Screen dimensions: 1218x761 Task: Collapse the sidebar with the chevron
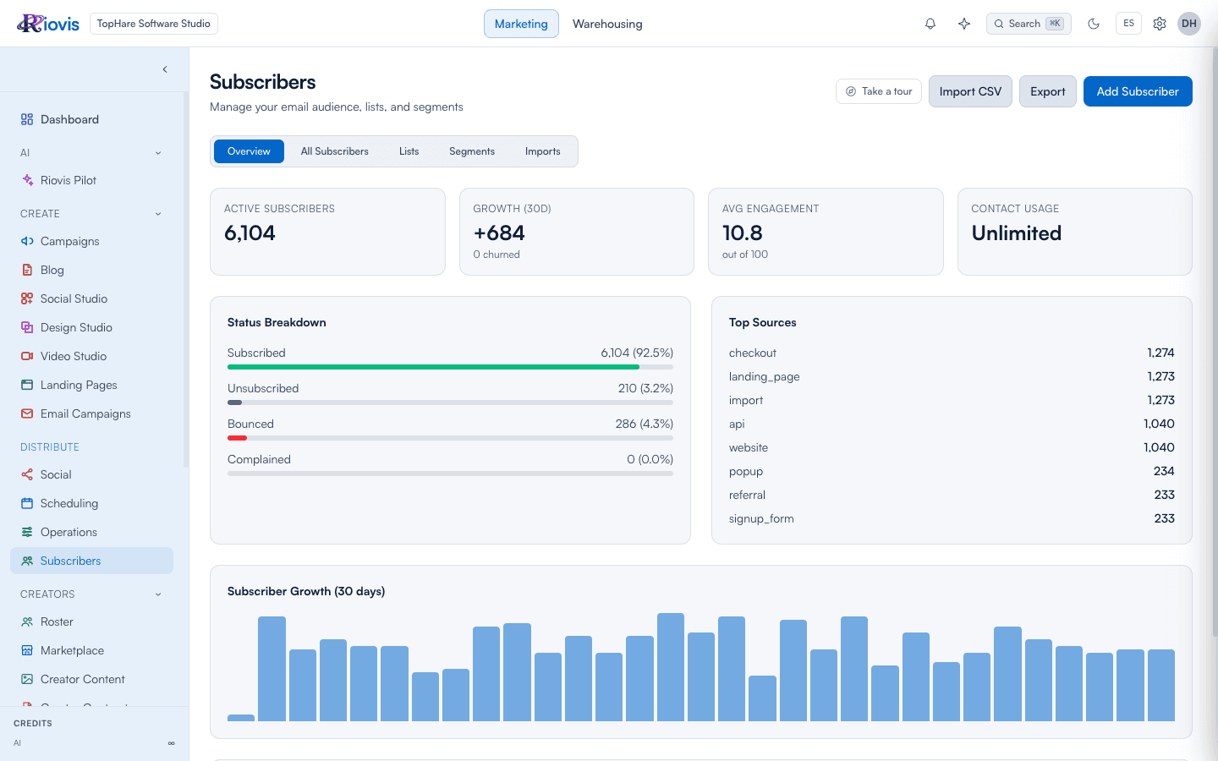click(165, 69)
